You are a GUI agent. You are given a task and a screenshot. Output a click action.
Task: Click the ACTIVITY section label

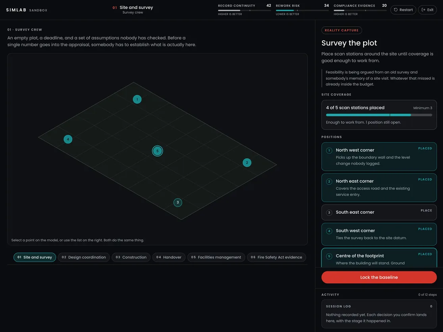point(330,294)
